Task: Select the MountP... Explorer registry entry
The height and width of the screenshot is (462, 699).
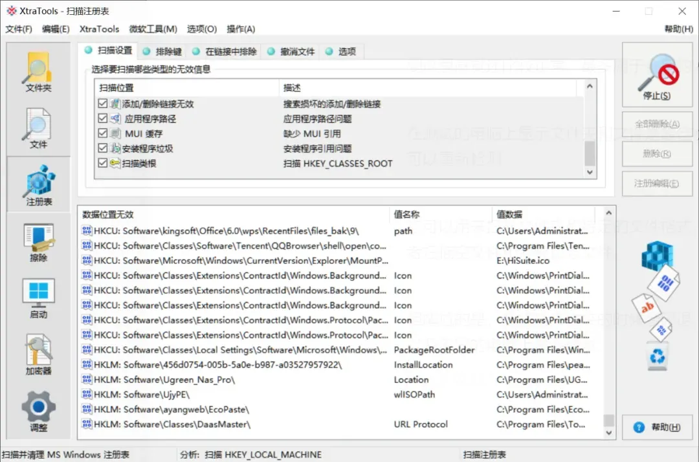Action: coord(341,260)
